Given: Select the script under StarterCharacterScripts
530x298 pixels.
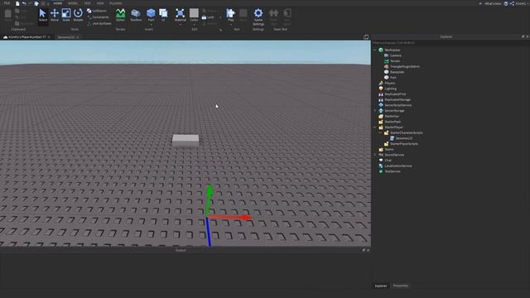Looking at the screenshot, I should pos(403,138).
